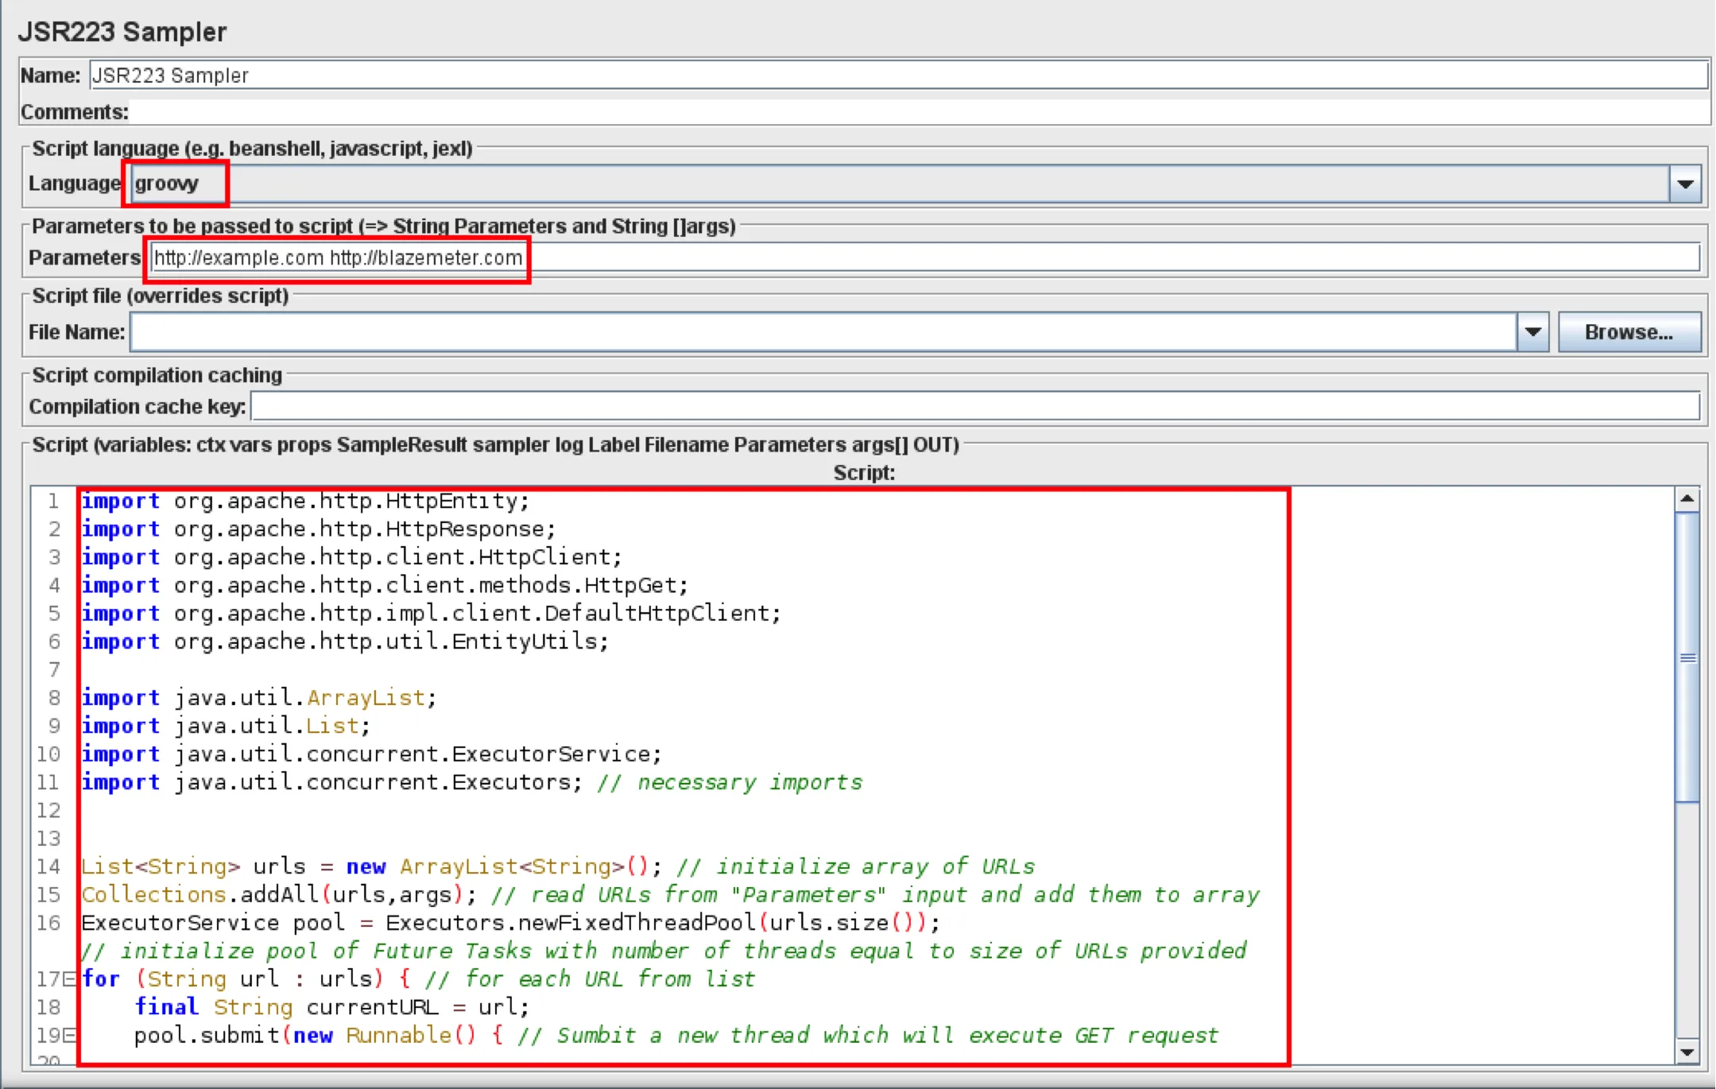Image resolution: width=1716 pixels, height=1089 pixels.
Task: Click the Name text field
Action: [898, 76]
